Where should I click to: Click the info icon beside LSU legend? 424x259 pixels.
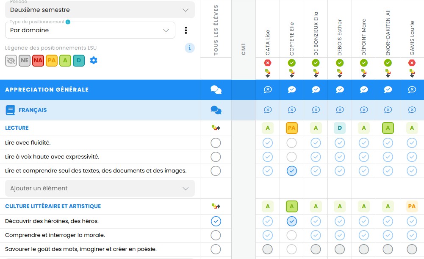(189, 48)
